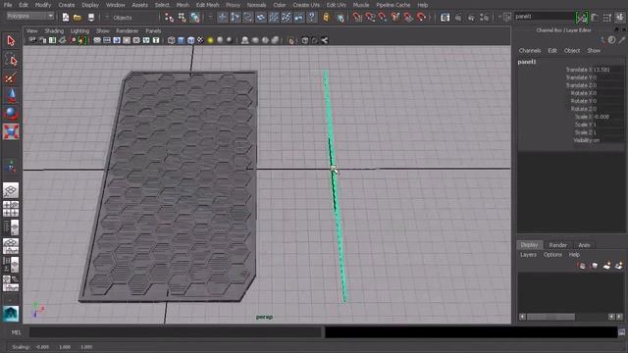Click the question mark selection mask
The width and height of the screenshot is (628, 353).
pos(312,18)
